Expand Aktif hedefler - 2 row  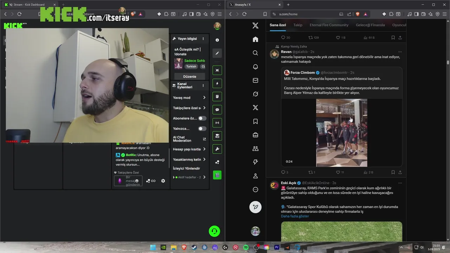tap(189, 177)
